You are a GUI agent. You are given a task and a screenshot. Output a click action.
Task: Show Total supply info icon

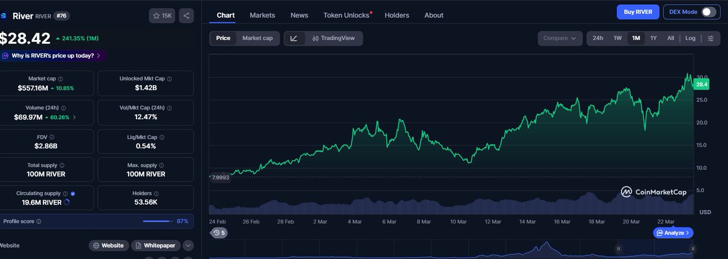tap(62, 165)
